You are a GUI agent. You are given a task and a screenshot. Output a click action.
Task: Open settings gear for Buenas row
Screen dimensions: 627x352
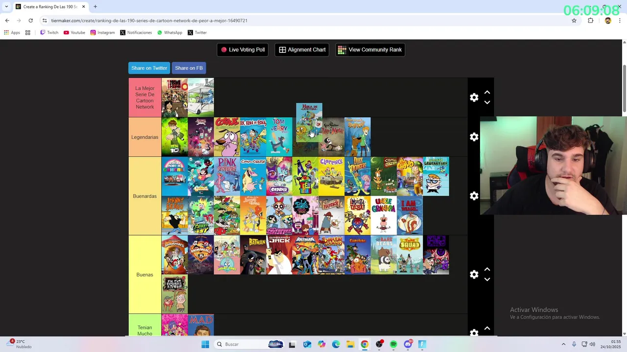tap(474, 274)
